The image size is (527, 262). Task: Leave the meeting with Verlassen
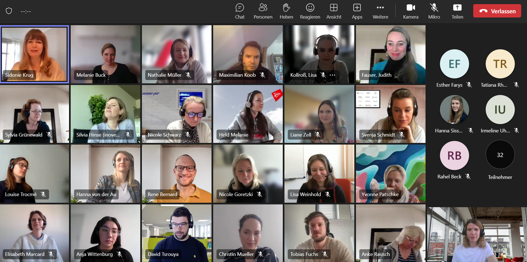pyautogui.click(x=497, y=11)
